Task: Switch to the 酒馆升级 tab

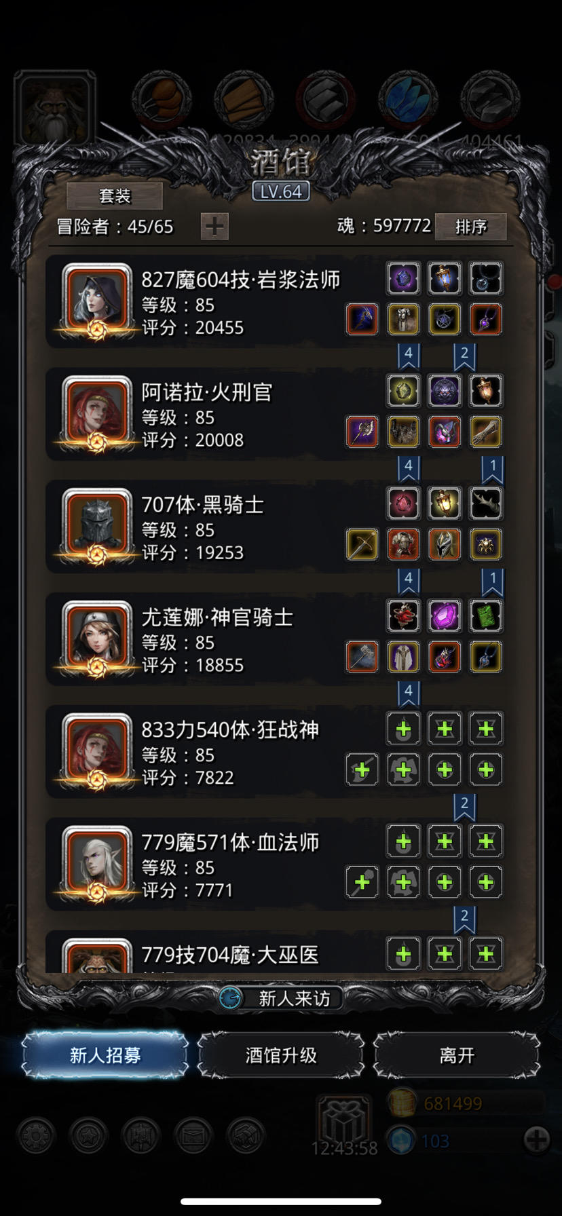Action: click(x=281, y=1055)
